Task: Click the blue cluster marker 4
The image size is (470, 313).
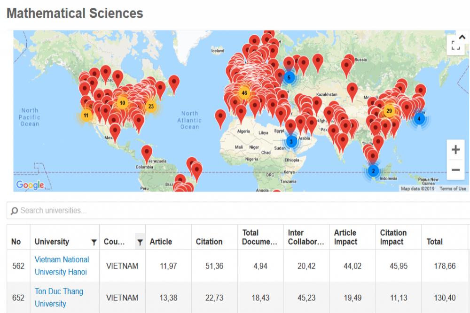Action: pos(419,119)
